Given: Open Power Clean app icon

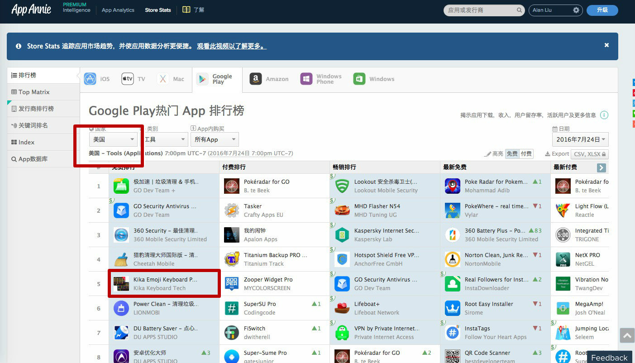Looking at the screenshot, I should [x=121, y=308].
